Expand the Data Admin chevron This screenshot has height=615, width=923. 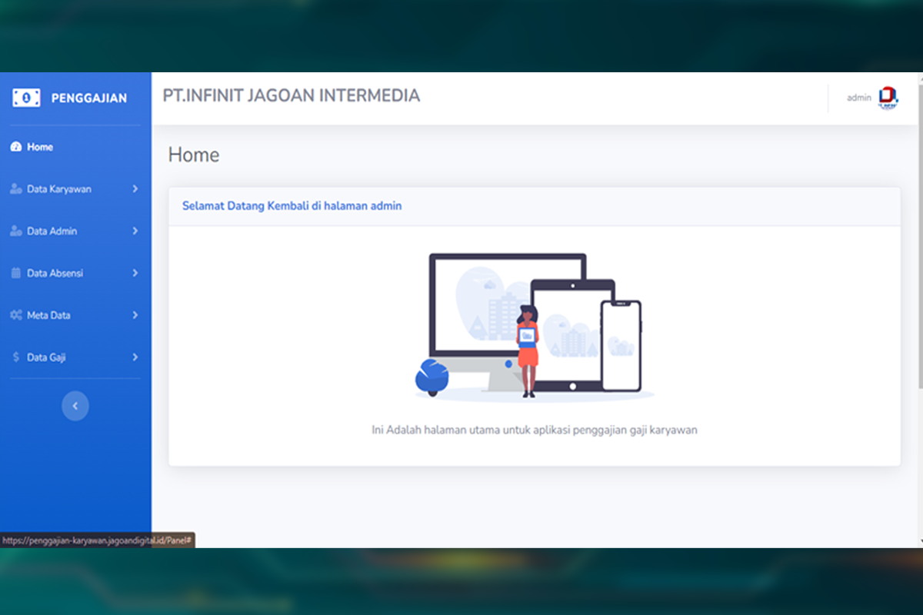click(135, 231)
